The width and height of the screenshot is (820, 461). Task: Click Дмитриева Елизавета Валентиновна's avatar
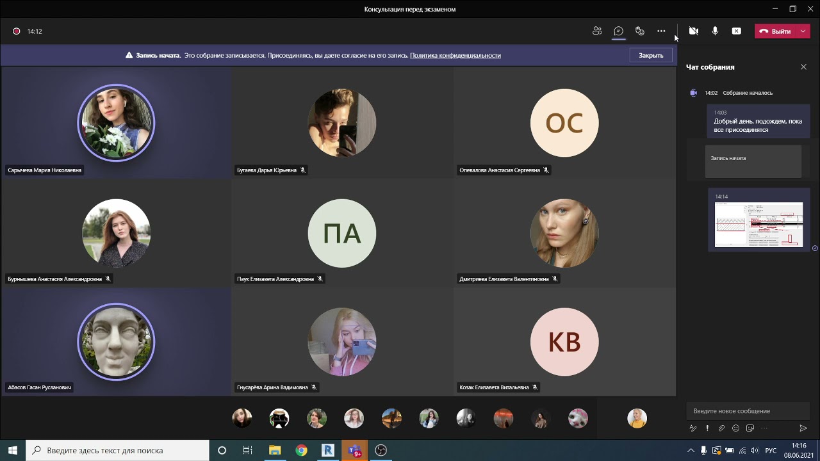tap(564, 232)
